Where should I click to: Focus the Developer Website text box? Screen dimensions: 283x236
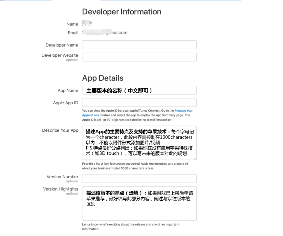[x=139, y=57]
